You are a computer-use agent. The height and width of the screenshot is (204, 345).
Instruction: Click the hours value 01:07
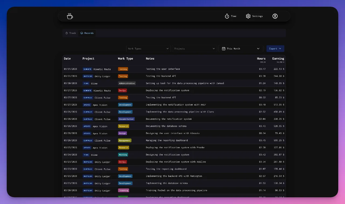click(x=262, y=169)
